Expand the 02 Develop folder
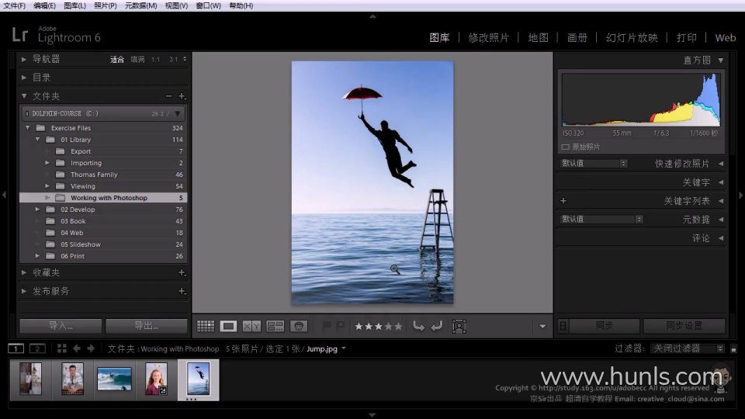This screenshot has width=745, height=419. [x=37, y=209]
